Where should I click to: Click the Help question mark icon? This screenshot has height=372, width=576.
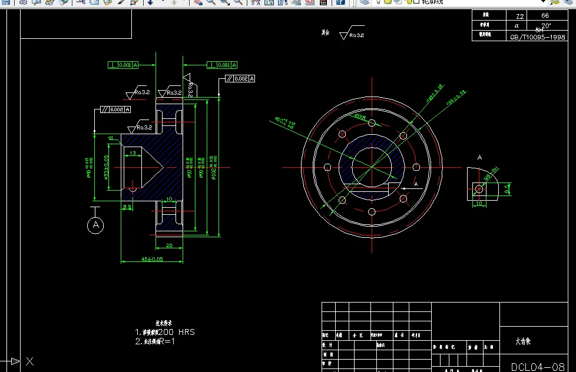tap(340, 2)
